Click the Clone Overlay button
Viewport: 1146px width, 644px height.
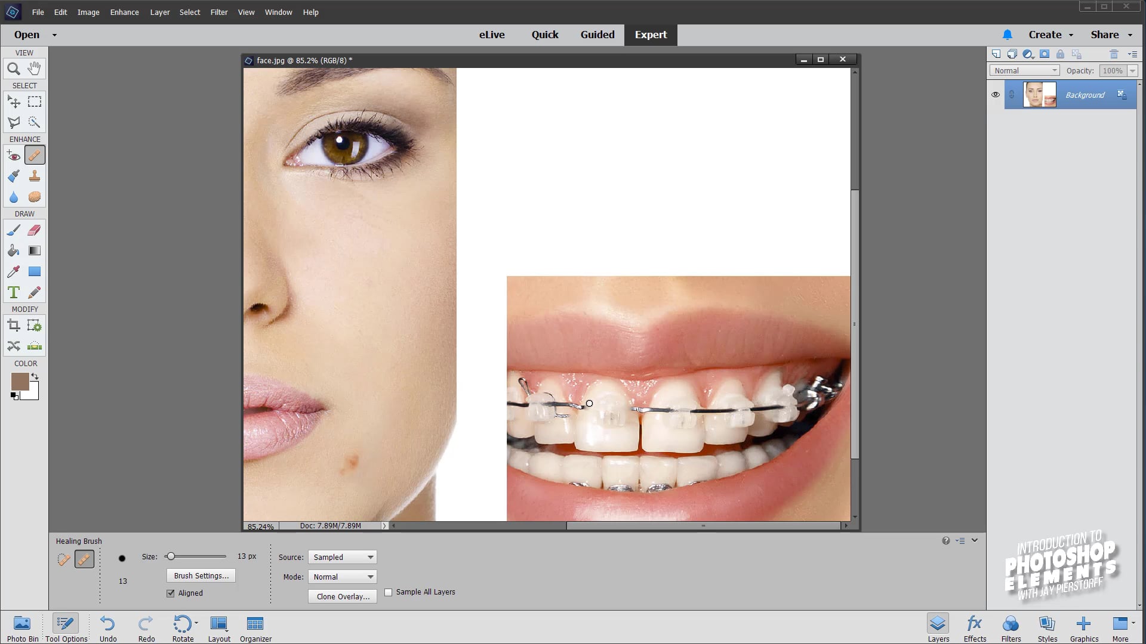[343, 597]
